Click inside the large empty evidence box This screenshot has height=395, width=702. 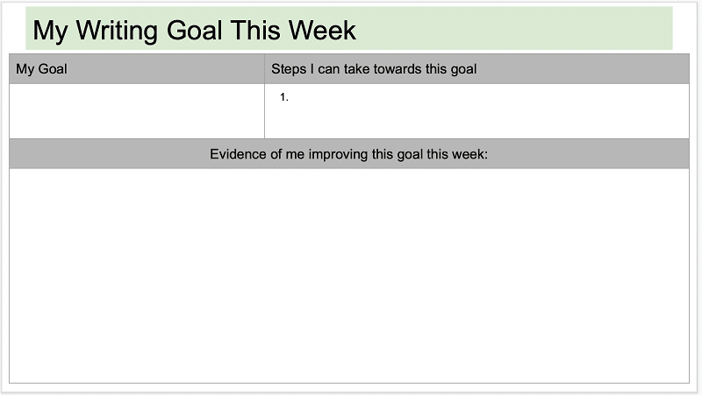(348, 276)
